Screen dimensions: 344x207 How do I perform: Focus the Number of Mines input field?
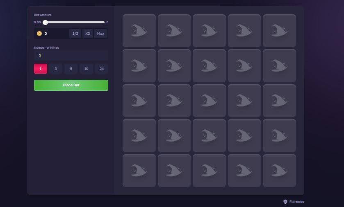click(71, 55)
